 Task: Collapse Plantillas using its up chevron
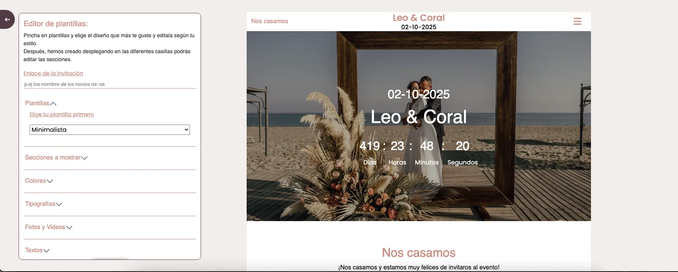53,104
